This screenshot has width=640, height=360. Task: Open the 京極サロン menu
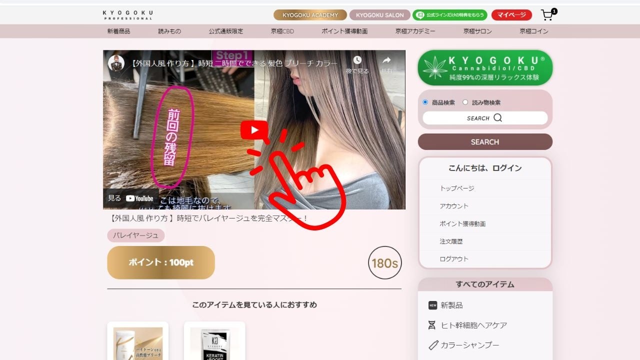[x=477, y=31]
